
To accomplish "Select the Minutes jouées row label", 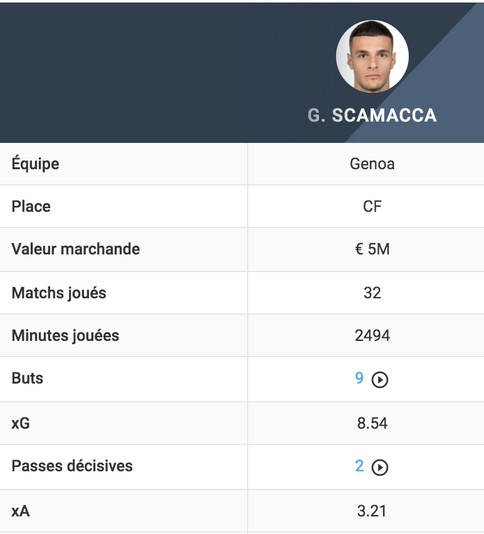I will pos(65,336).
